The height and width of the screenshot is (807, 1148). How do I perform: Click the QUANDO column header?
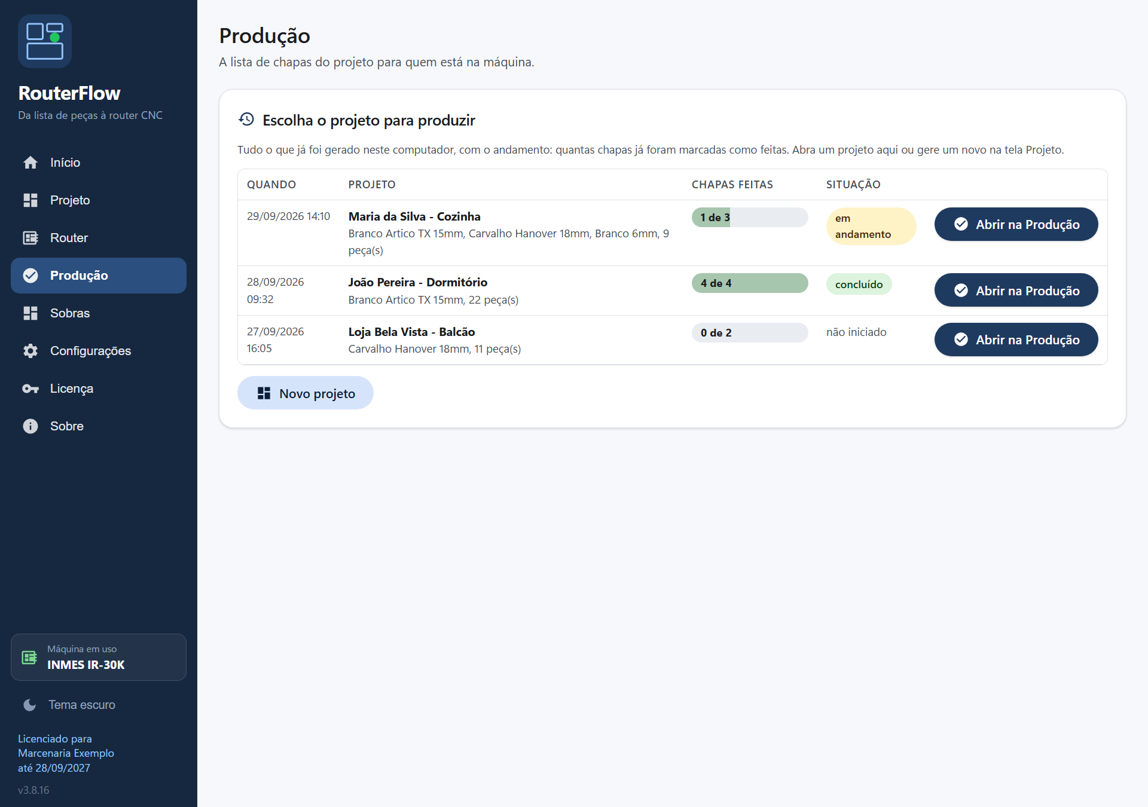tap(271, 184)
